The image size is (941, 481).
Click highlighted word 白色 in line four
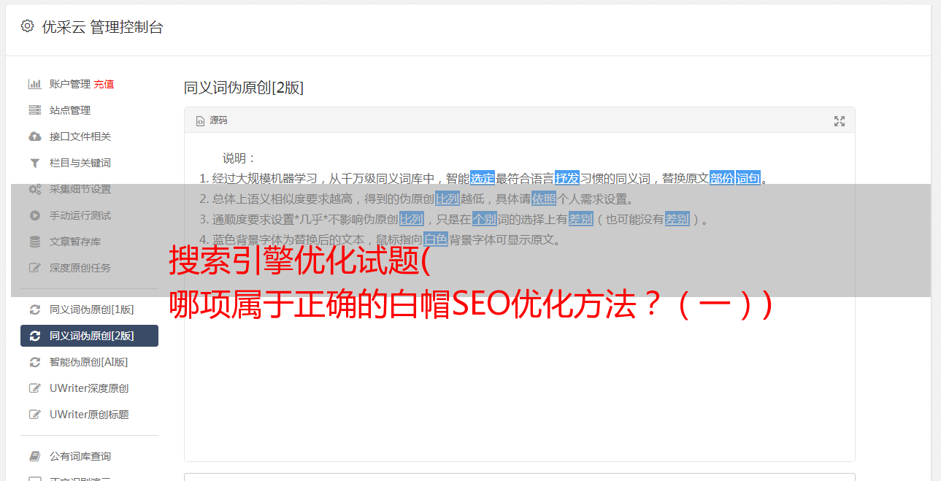click(x=436, y=239)
